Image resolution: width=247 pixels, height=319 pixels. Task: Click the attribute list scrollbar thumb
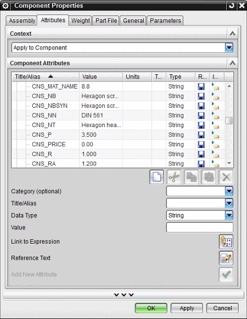click(229, 120)
